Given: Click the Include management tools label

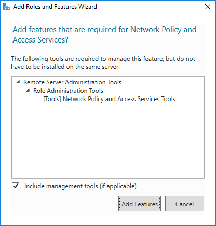Looking at the screenshot, I should click(80, 186).
